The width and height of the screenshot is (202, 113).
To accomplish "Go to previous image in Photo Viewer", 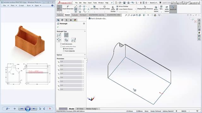I will click(21, 109).
